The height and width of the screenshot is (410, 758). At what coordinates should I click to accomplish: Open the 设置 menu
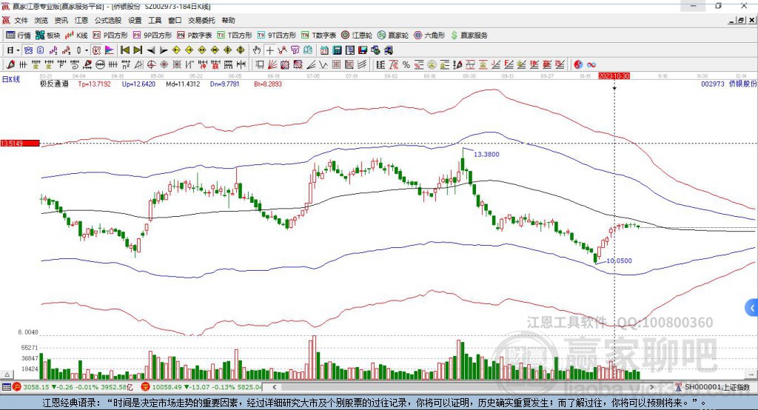pos(135,20)
